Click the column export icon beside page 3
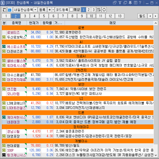The height and width of the screenshot is (159, 159). [x=99, y=10]
